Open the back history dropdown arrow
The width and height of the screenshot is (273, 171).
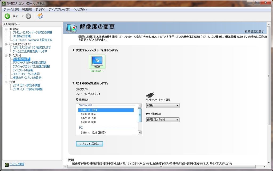[22, 16]
